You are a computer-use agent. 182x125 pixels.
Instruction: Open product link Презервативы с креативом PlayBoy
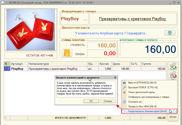pyautogui.click(x=133, y=19)
